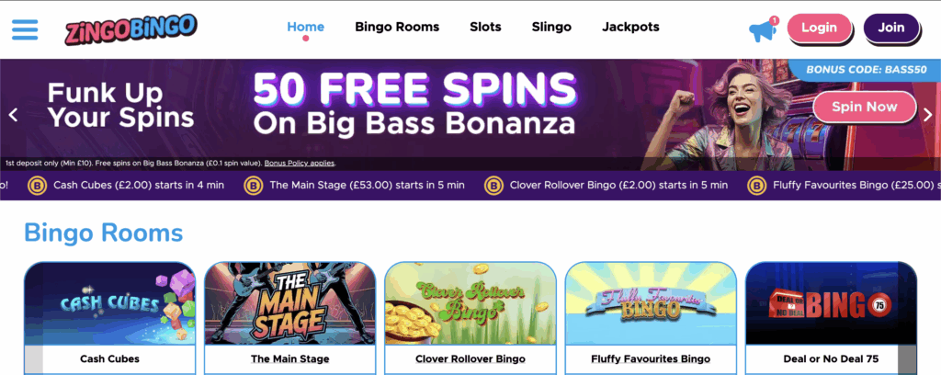Image resolution: width=941 pixels, height=375 pixels.
Task: Click previous banner slide arrow
Action: [13, 116]
